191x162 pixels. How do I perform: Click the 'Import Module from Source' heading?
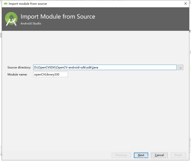pos(58,17)
